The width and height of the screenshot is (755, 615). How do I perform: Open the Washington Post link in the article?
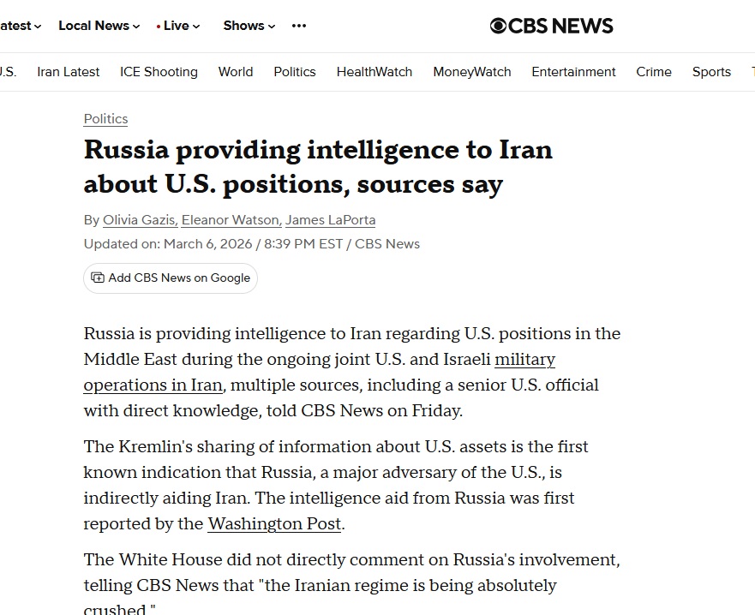pos(274,523)
